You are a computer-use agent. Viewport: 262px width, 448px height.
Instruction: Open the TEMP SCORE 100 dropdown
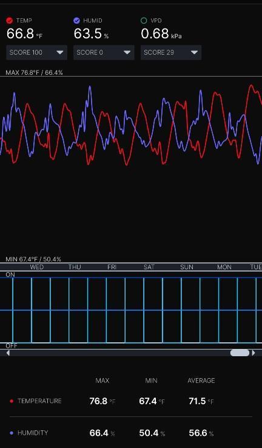pos(37,52)
